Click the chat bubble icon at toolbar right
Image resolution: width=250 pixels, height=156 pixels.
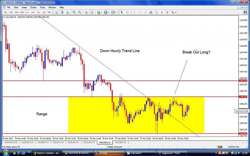[245, 12]
